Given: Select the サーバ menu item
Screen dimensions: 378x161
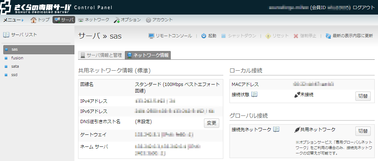Looking at the screenshot, I should tap(64, 20).
